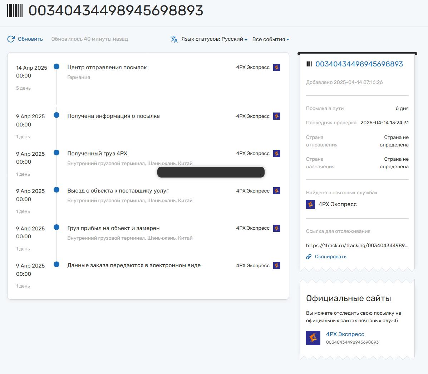Click the barcode icon in the page header

coord(15,11)
